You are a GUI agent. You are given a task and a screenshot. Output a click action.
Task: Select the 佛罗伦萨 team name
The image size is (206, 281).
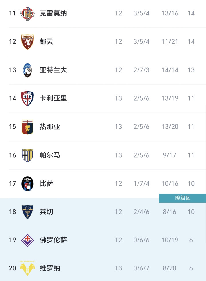(x=53, y=240)
